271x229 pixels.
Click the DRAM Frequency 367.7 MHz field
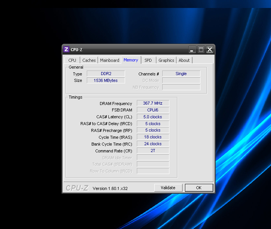153,103
